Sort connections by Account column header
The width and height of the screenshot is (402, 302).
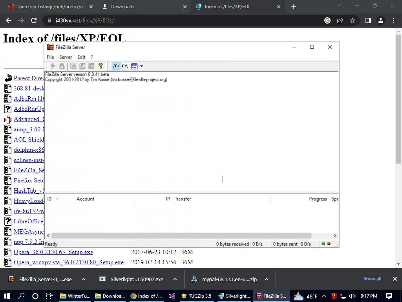(104, 199)
